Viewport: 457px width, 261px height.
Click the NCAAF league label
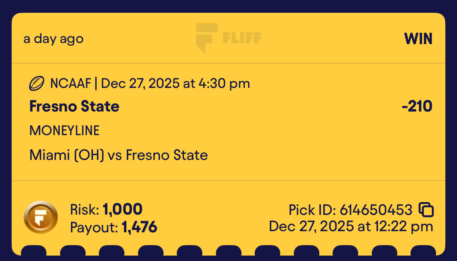(71, 84)
